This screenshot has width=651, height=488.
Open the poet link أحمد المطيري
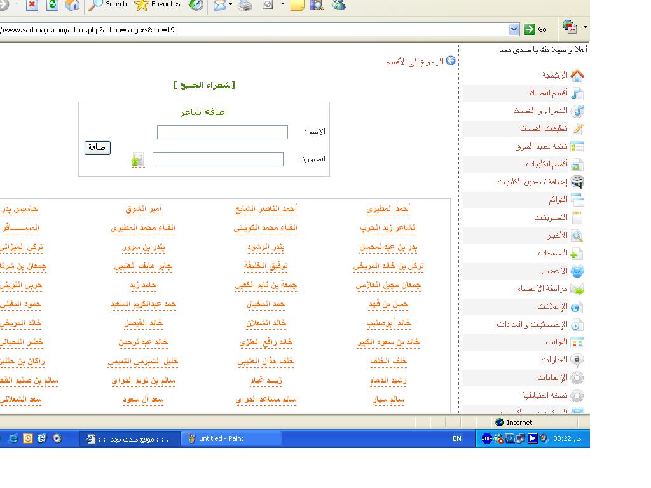pyautogui.click(x=388, y=208)
